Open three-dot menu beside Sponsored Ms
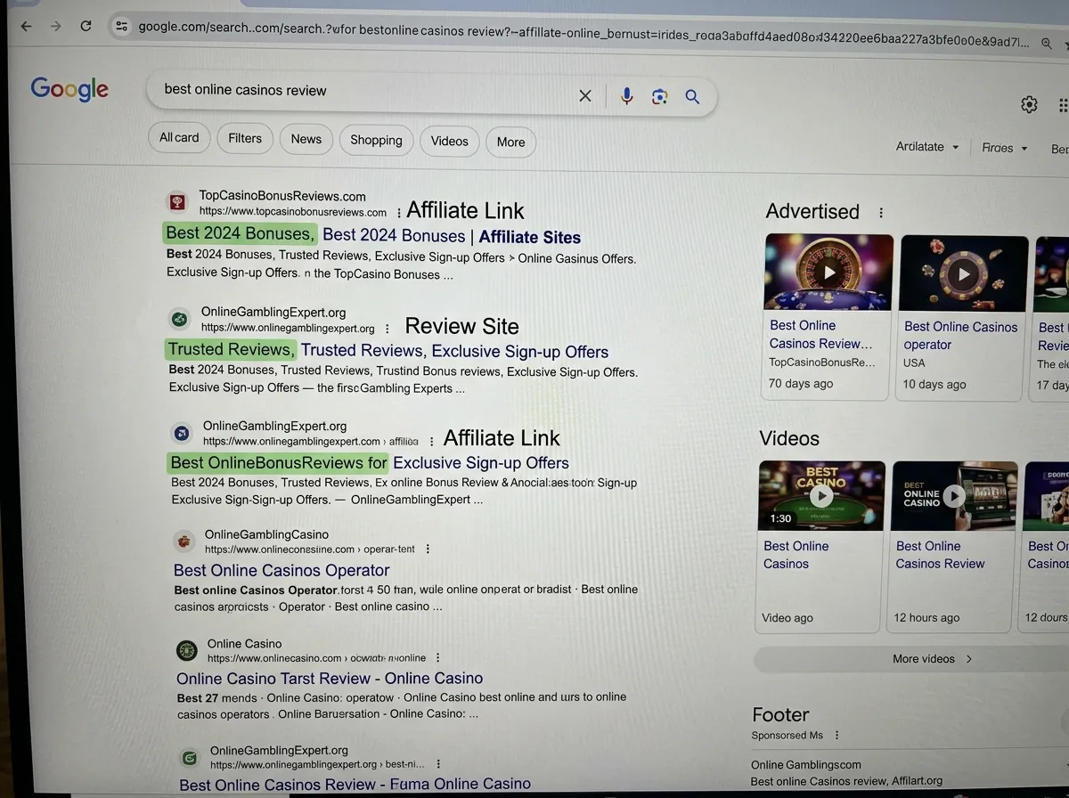 click(x=836, y=736)
